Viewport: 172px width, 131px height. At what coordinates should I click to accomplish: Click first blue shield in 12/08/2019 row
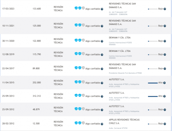coord(76,54)
